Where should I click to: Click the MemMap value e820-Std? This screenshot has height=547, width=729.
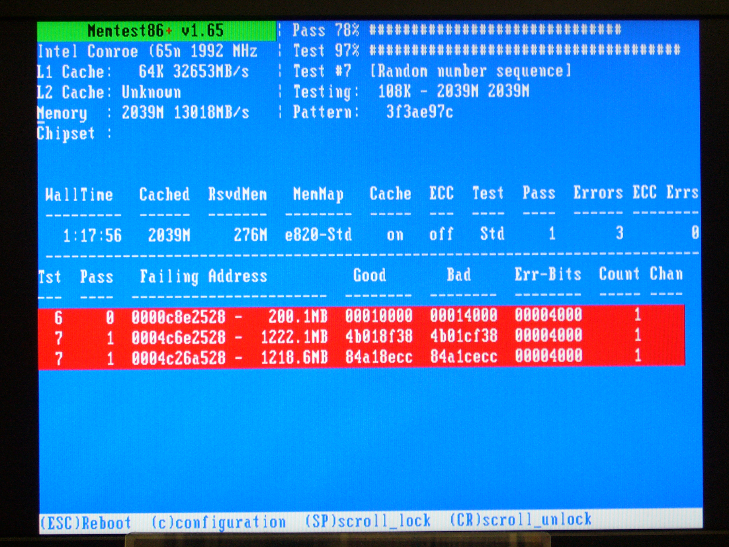pos(318,234)
